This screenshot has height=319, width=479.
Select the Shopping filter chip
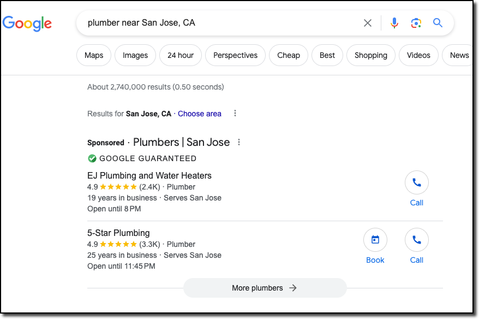[x=371, y=55]
